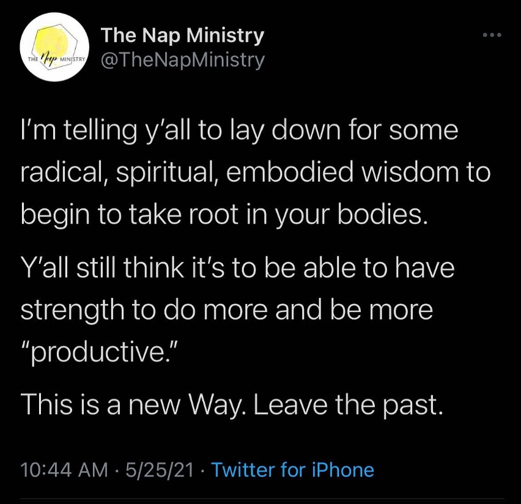Click the paragraph starting "Y'all still think"
521x504 pixels.
coord(238,304)
